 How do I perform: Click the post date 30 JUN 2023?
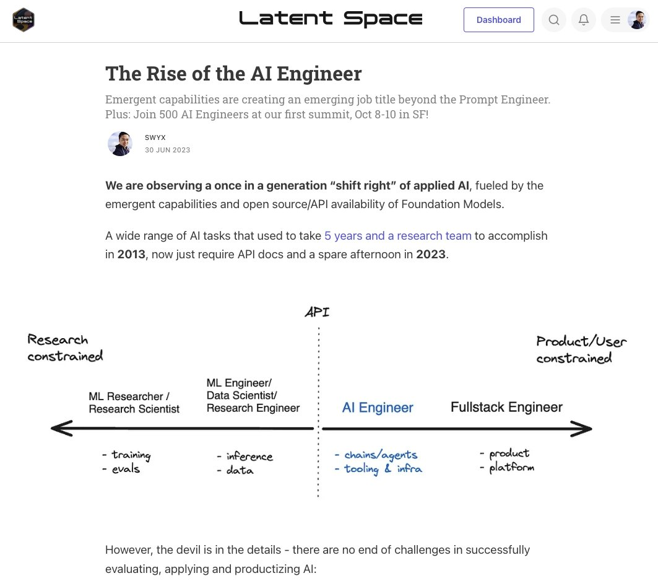(167, 150)
